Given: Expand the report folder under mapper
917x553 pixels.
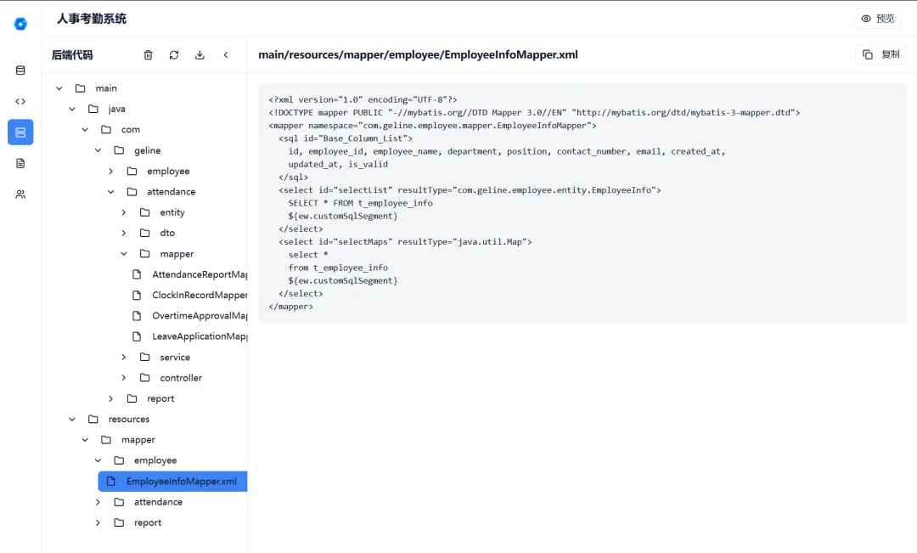Looking at the screenshot, I should click(98, 523).
